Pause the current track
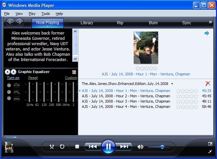Screen dimensions: 217x159 click(108, 146)
